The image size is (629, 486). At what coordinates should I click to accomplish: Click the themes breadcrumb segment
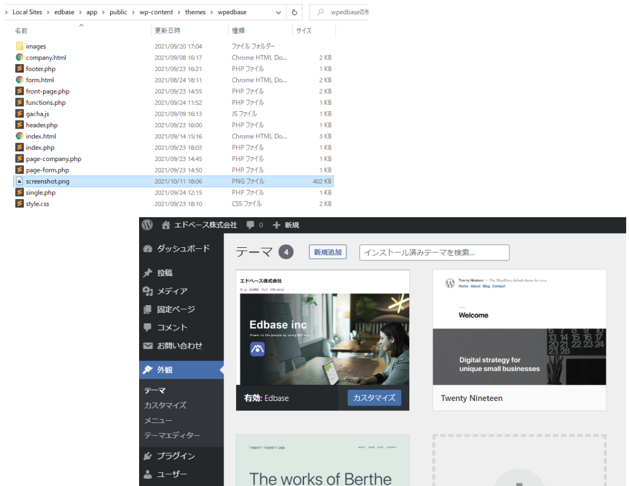pos(195,12)
